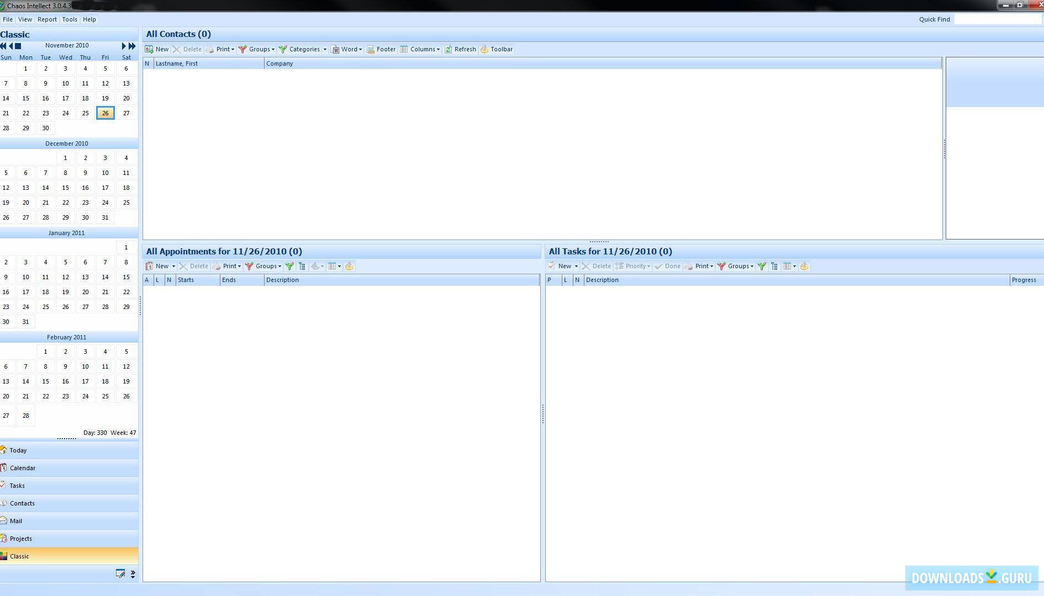Expand the New appointment dropdown arrow
The height and width of the screenshot is (596, 1044).
click(x=173, y=266)
